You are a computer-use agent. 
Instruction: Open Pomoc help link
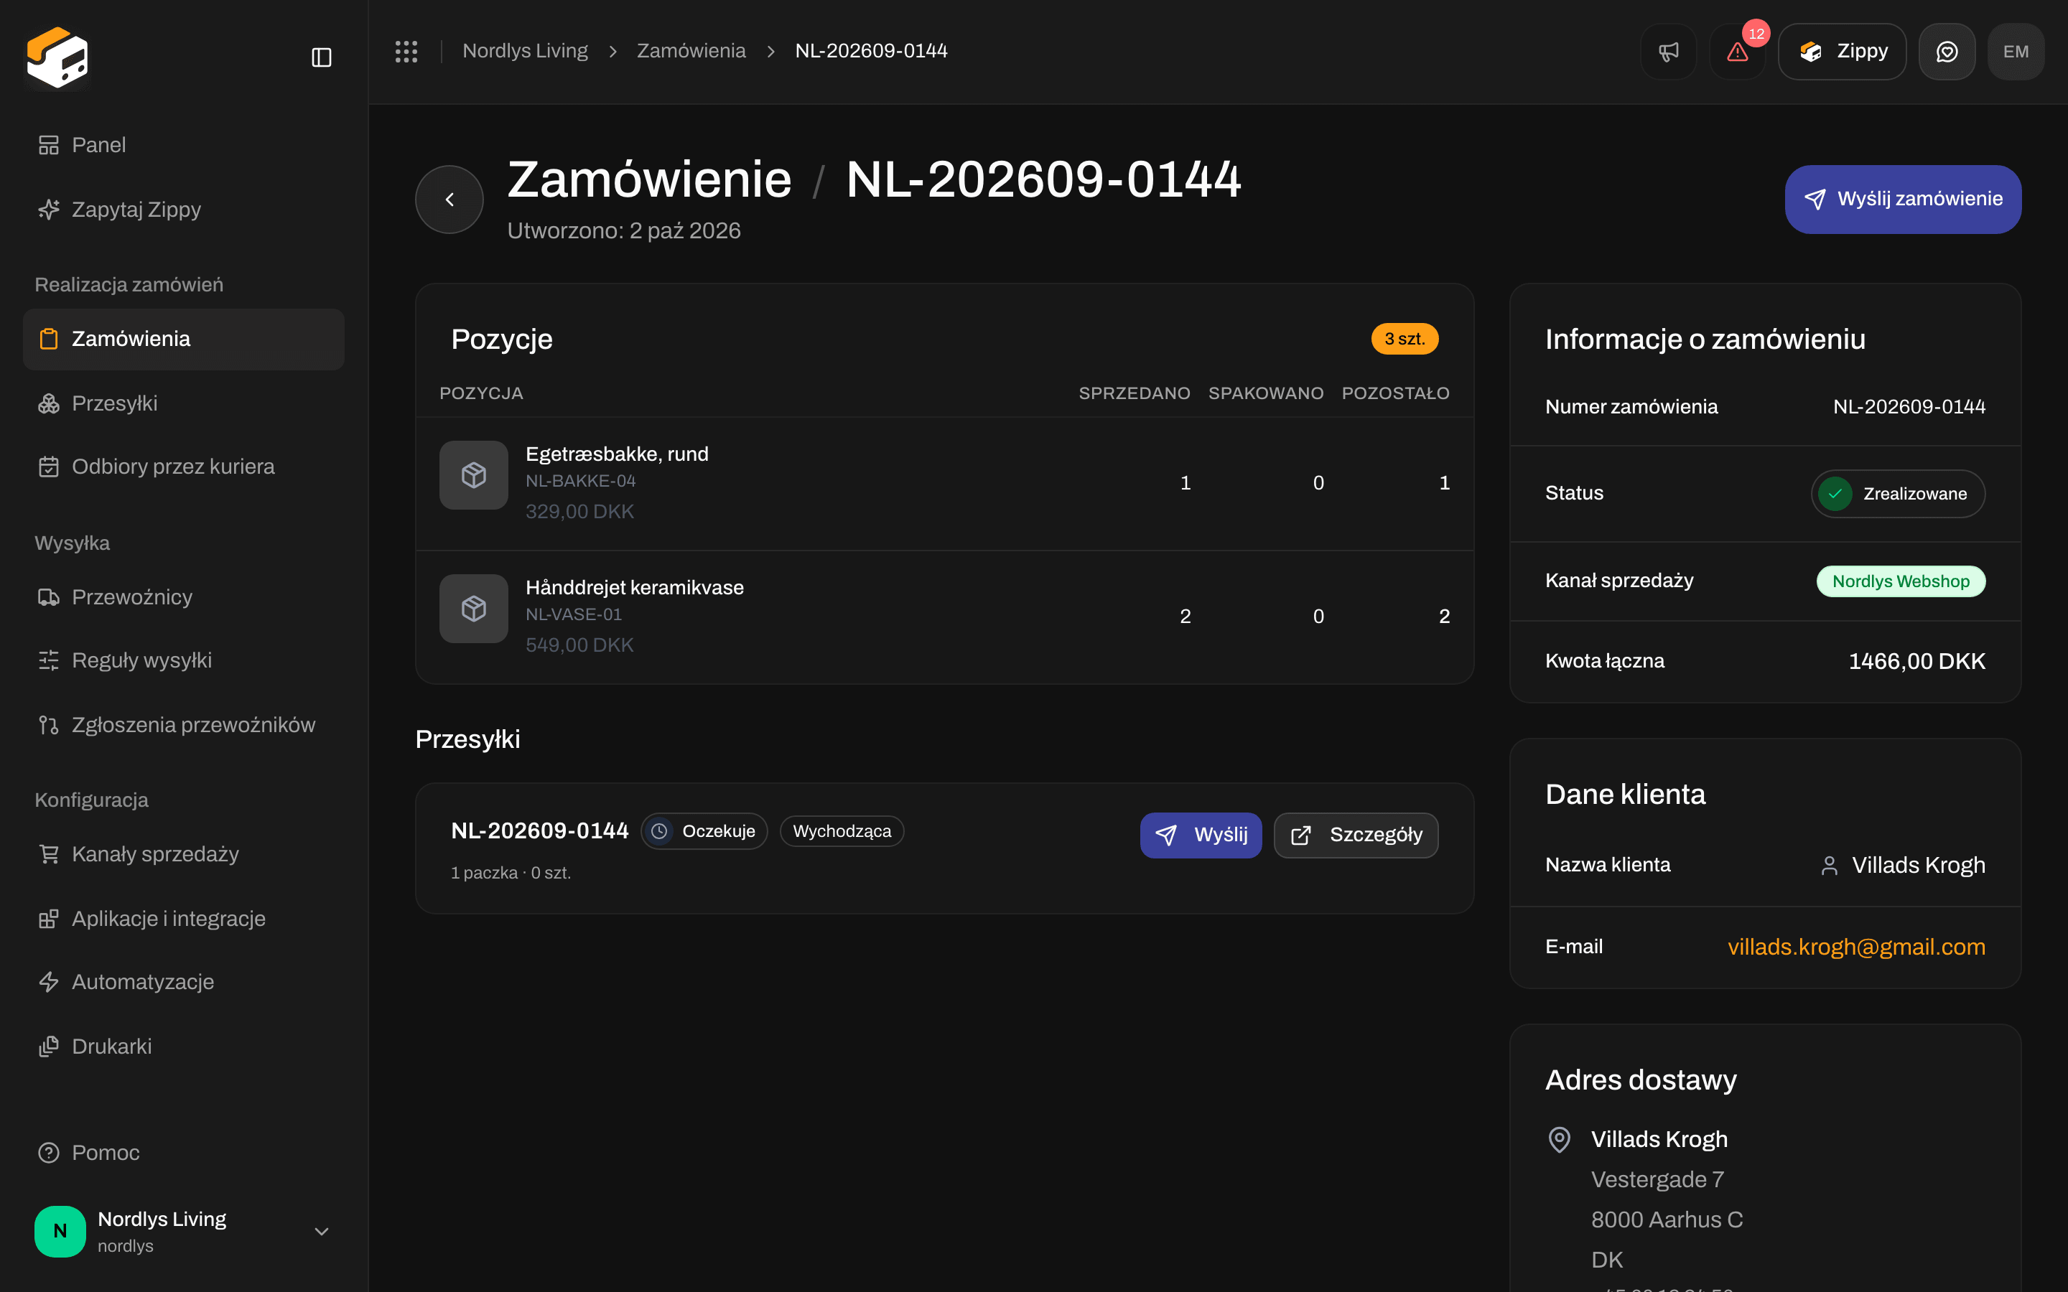coord(184,1153)
